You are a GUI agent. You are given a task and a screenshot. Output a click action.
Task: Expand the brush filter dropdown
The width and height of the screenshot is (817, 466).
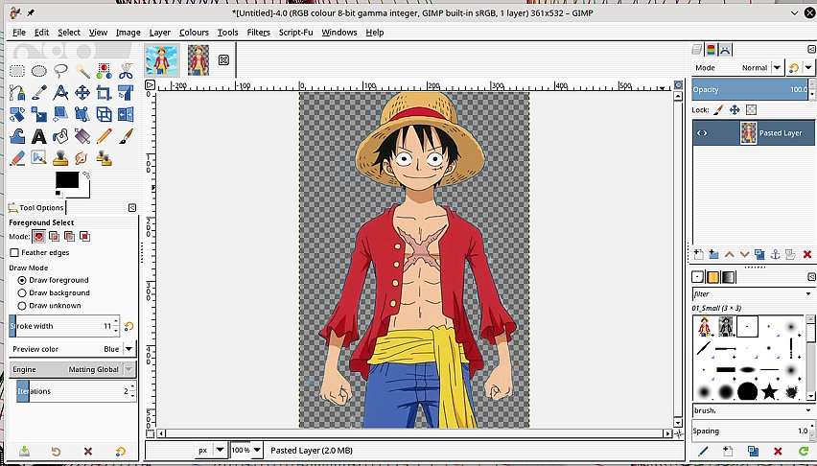tap(808, 293)
